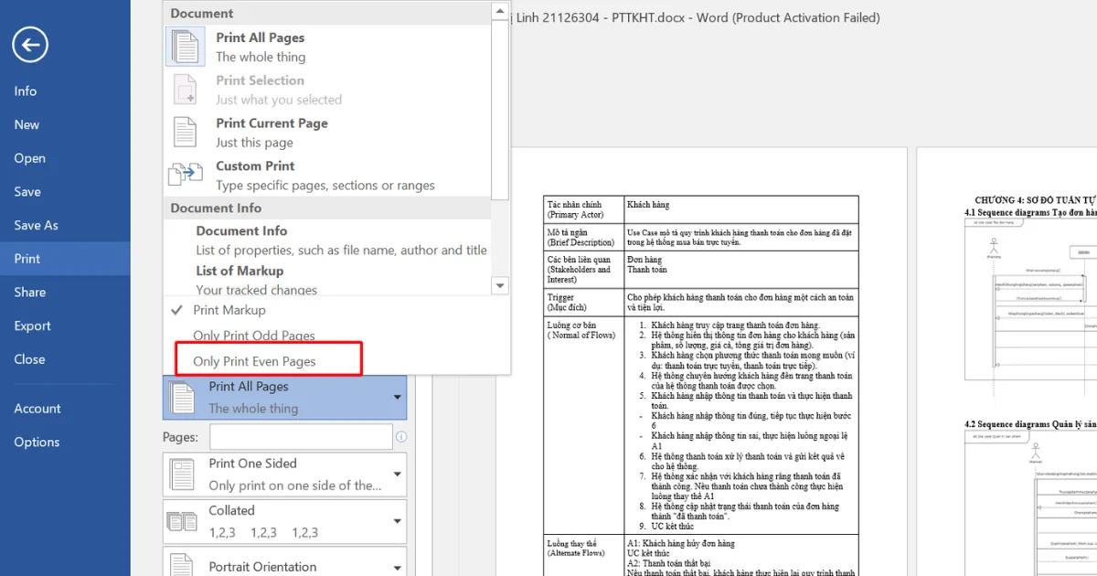Image resolution: width=1097 pixels, height=576 pixels.
Task: Go back using the circled arrow
Action: 30,45
